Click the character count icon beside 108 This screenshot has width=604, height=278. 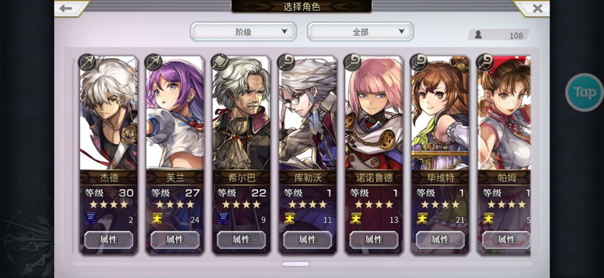(478, 35)
